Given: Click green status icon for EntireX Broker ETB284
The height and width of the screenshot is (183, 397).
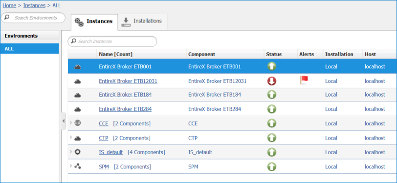Looking at the screenshot, I should click(x=272, y=109).
